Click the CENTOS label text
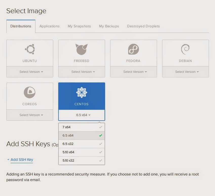This screenshot has width=215, height=196. point(82,104)
